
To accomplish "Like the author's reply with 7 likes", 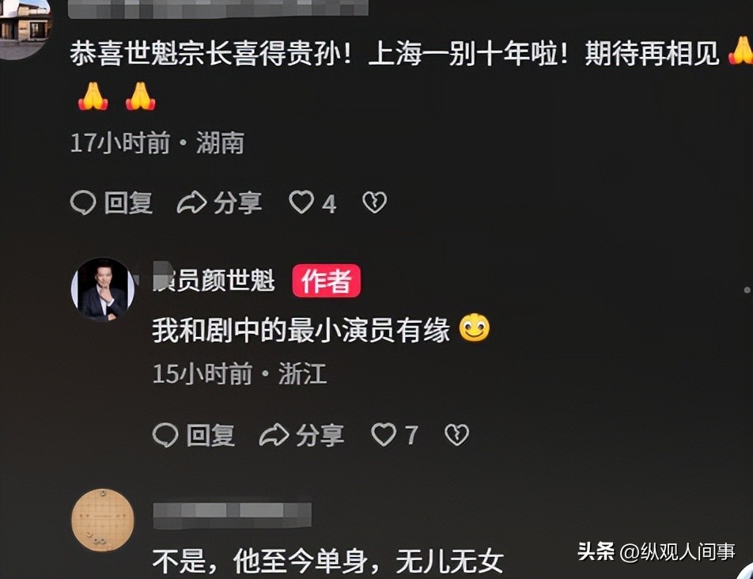I will pos(384,435).
